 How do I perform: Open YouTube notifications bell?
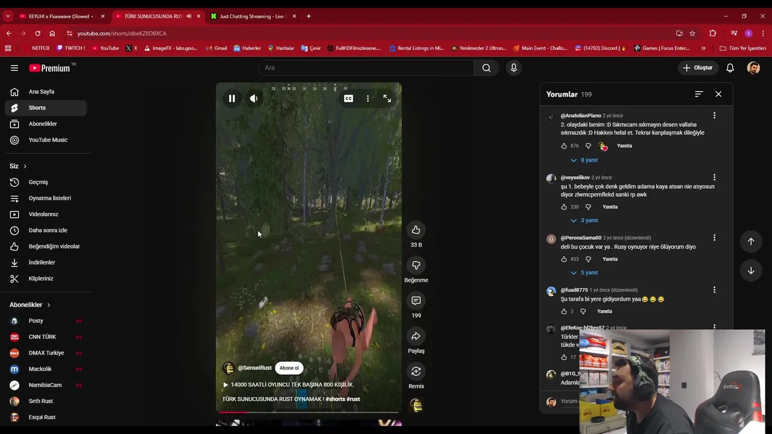730,68
